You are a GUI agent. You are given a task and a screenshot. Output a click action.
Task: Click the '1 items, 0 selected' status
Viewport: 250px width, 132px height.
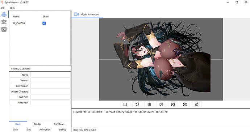click(x=21, y=69)
